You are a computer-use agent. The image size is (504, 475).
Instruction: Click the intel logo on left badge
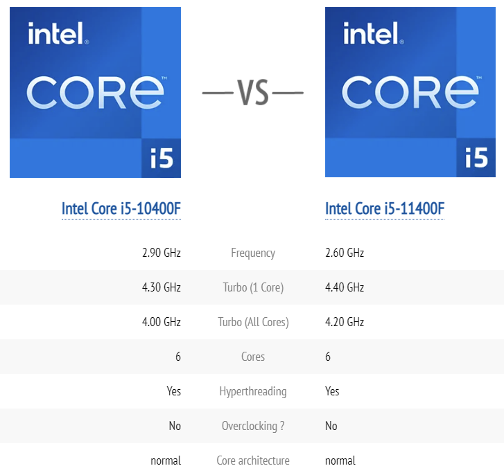pos(58,33)
